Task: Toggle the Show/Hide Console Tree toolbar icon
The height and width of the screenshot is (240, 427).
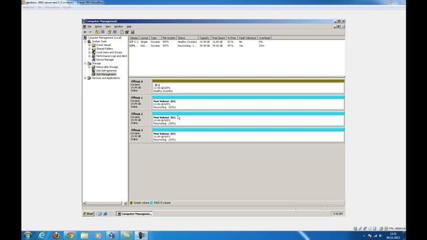Action: (103, 32)
